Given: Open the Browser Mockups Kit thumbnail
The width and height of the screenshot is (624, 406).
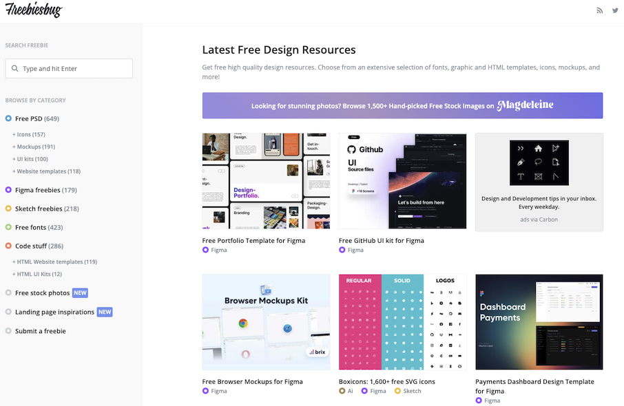Looking at the screenshot, I should 267,322.
